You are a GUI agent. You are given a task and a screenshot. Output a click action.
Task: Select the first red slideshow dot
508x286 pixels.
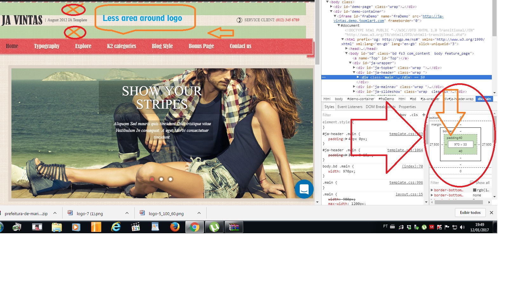click(152, 179)
